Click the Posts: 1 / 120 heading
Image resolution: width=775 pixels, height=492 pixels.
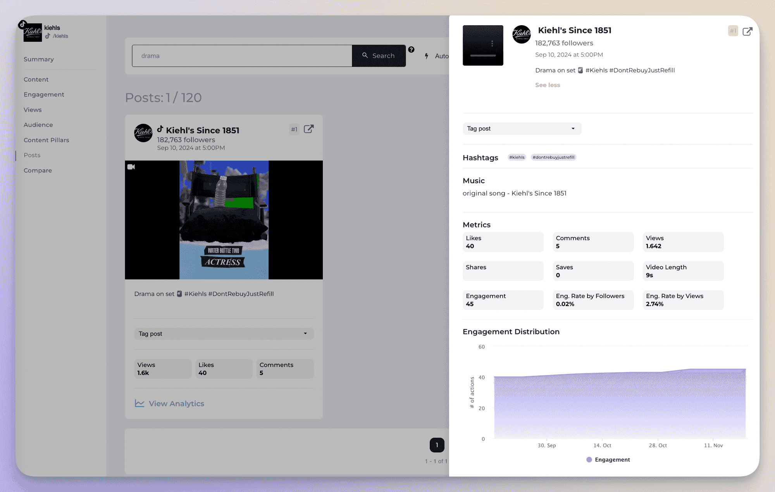[x=163, y=98]
